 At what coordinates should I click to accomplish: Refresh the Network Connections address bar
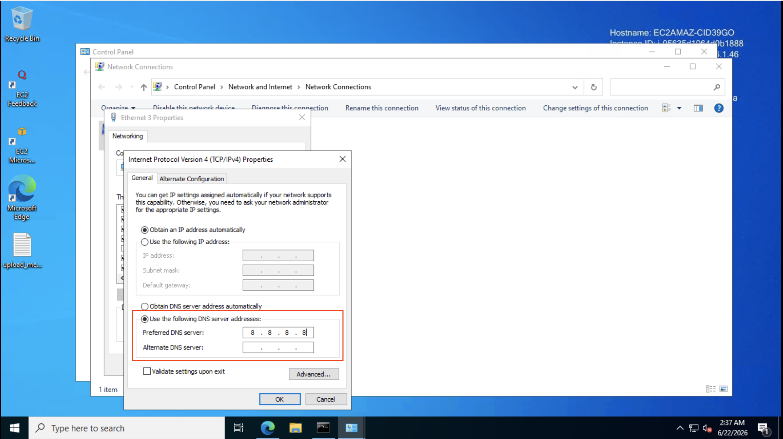593,87
